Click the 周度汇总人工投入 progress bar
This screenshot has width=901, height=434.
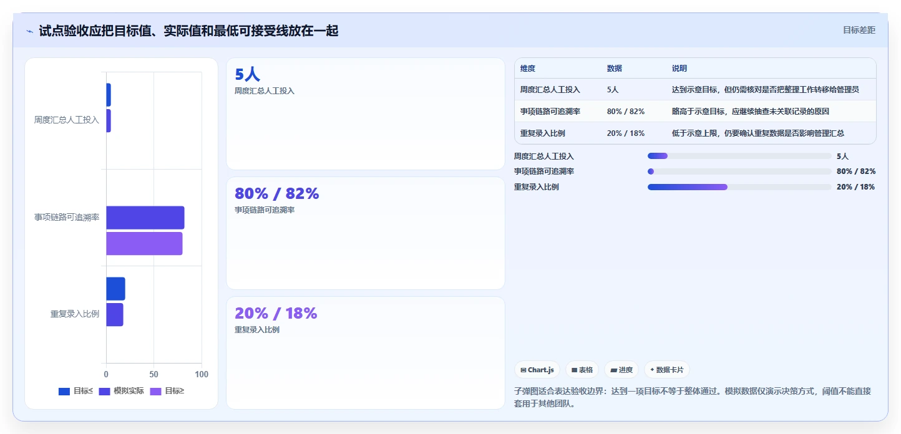739,156
